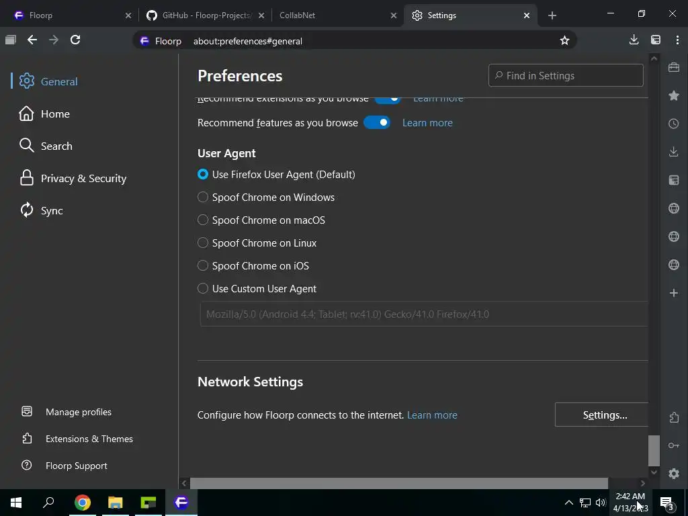Show hidden icons in the system tray

[568, 503]
